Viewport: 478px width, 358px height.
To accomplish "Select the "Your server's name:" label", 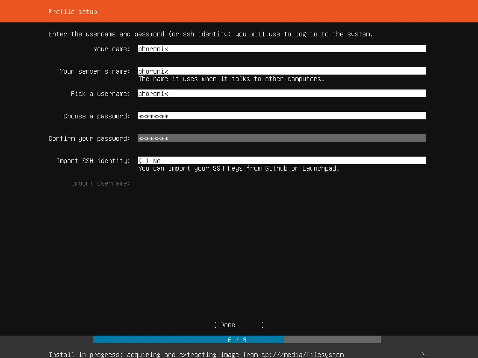I will pos(95,71).
